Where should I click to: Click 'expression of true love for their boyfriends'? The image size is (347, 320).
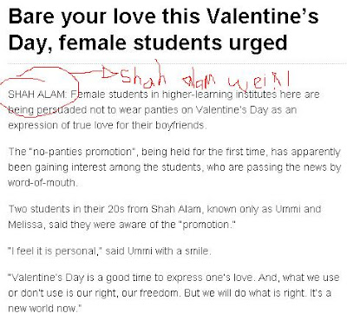click(x=106, y=126)
